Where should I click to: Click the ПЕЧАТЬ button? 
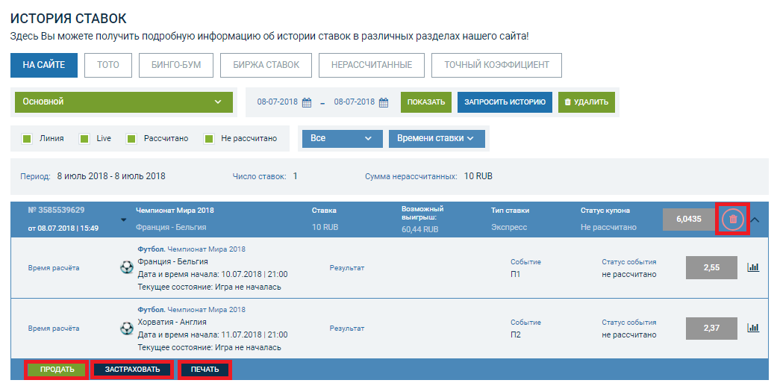(x=205, y=370)
